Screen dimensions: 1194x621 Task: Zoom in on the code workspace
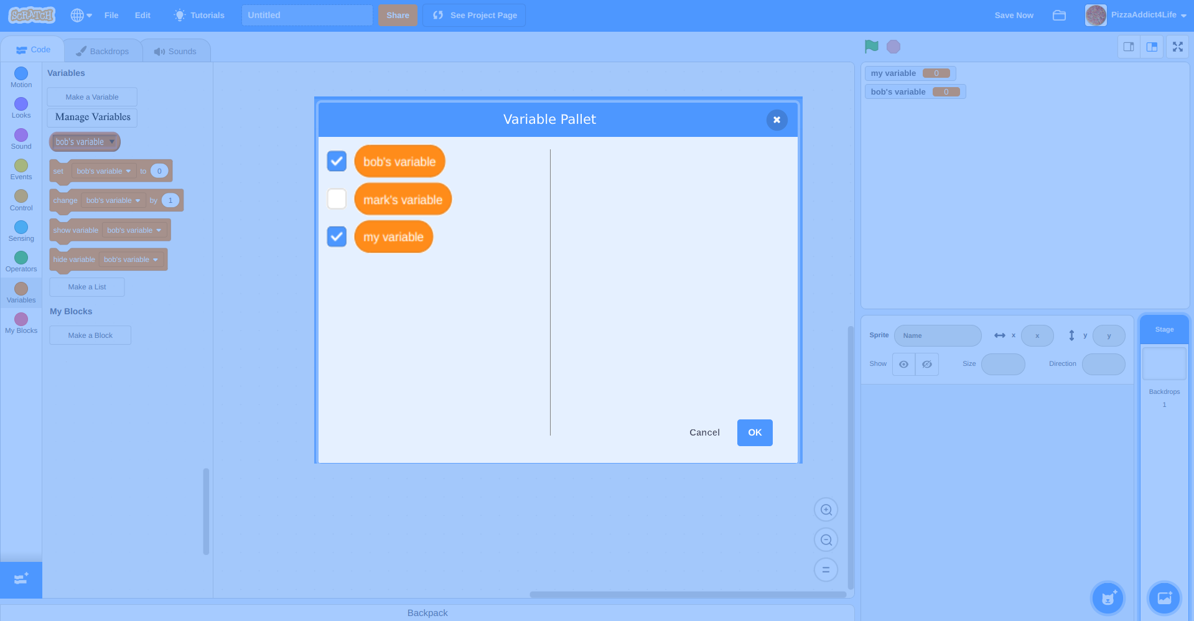pos(826,510)
